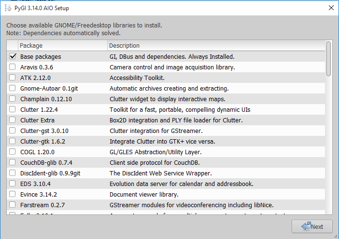This screenshot has height=239, width=339.
Task: Check the DiscIdent-glib 0.9.9git checkbox
Action: click(13, 173)
